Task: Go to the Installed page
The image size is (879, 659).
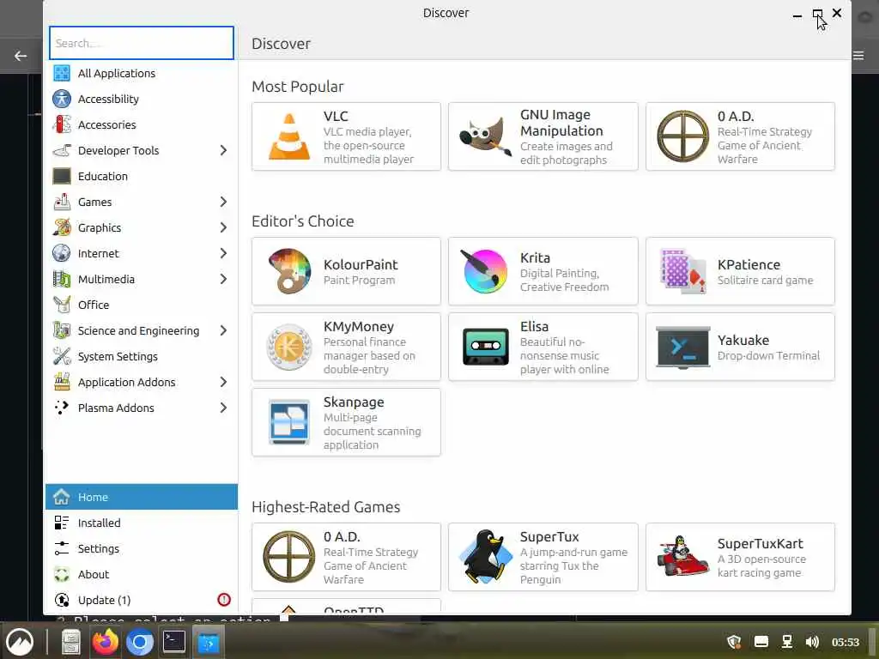Action: [x=142, y=523]
